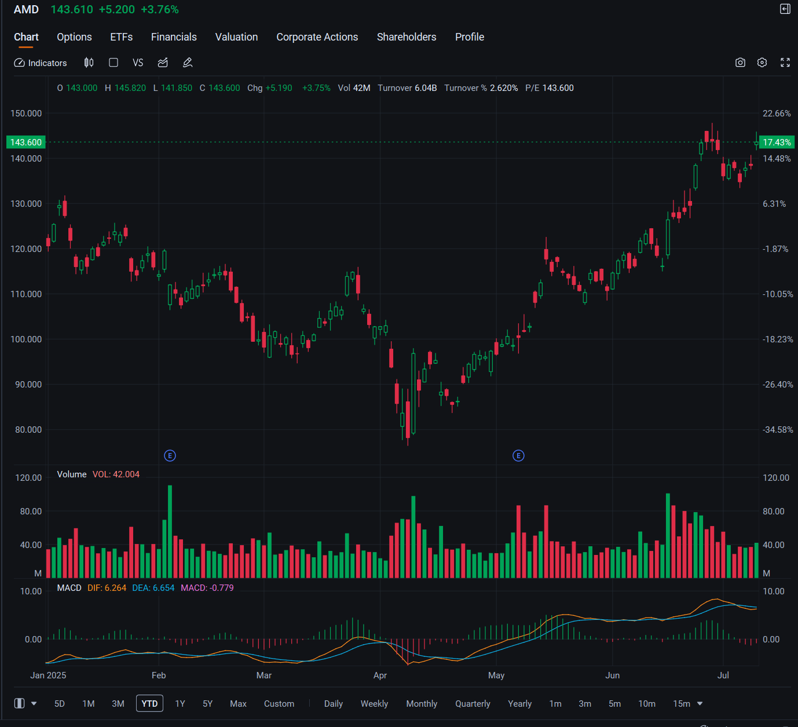Select the 3M time range
This screenshot has width=798, height=727.
(x=118, y=703)
